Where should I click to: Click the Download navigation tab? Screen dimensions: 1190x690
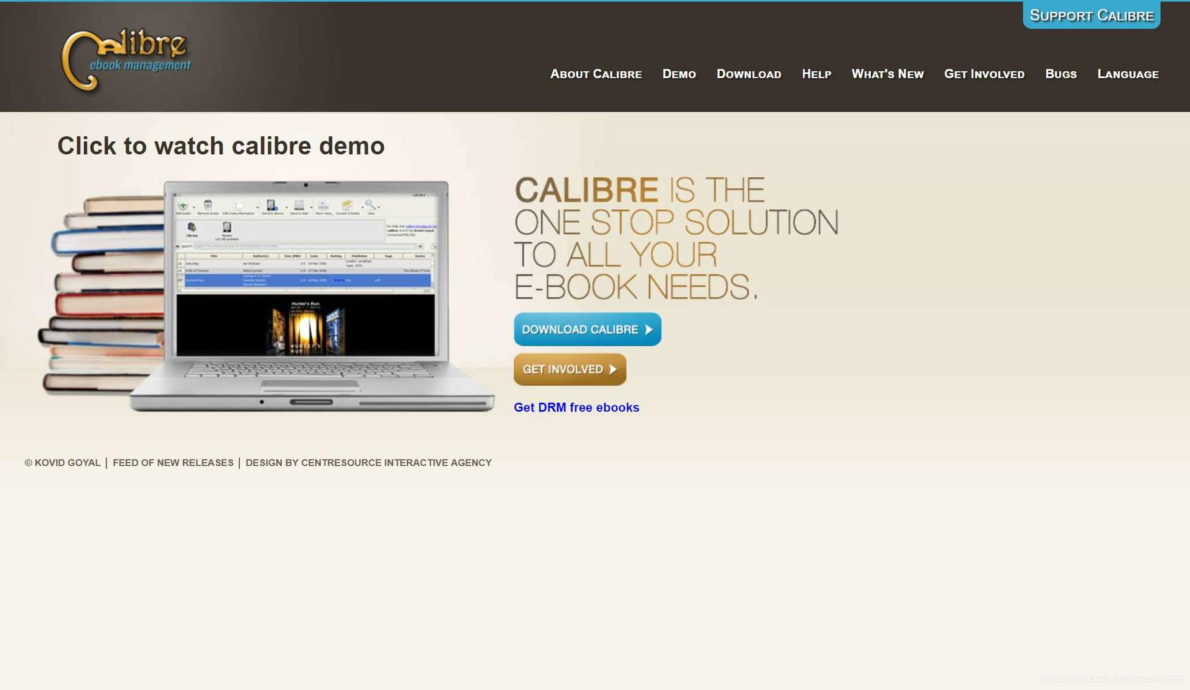(749, 74)
